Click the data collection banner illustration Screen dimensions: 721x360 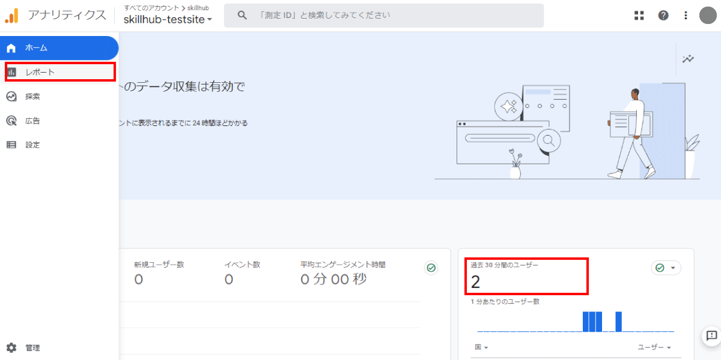coord(567,131)
